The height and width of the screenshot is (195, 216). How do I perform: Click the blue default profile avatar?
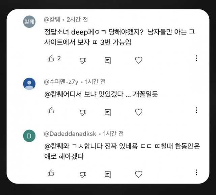coord(29,84)
